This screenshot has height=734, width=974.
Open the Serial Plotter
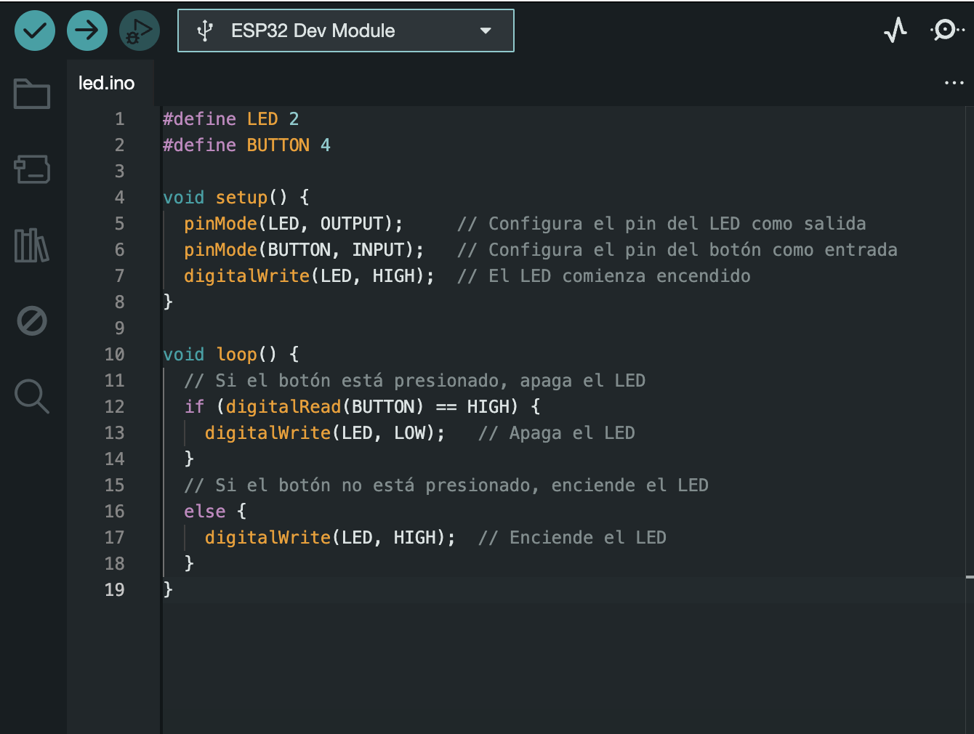pyautogui.click(x=895, y=31)
